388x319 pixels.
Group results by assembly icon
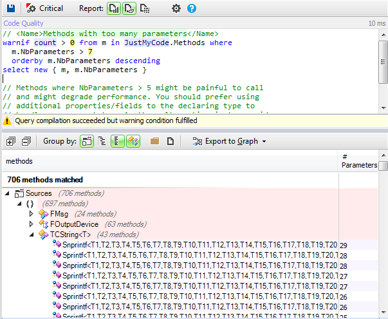point(87,141)
